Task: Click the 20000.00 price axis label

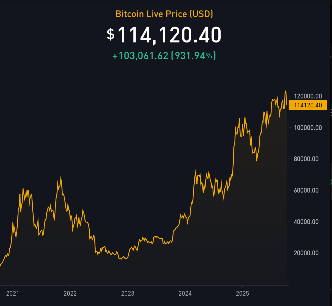Action: pyautogui.click(x=306, y=253)
